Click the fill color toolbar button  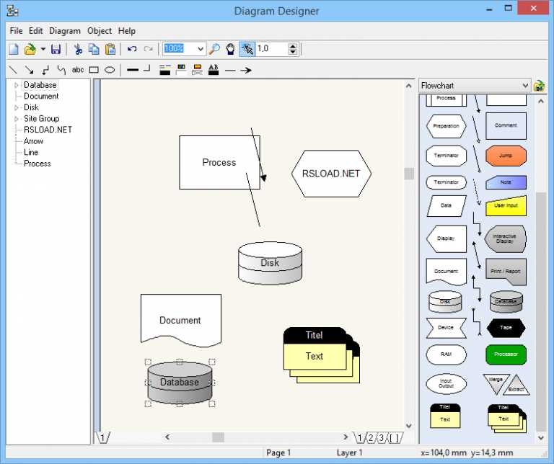pos(180,70)
